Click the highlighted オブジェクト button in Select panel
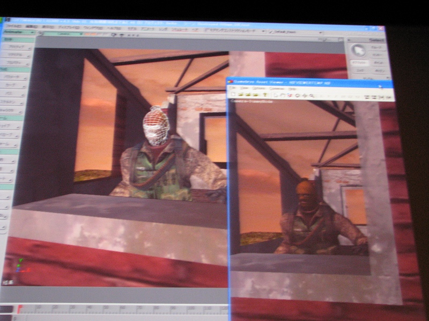This screenshot has height=321, width=429. (x=359, y=63)
